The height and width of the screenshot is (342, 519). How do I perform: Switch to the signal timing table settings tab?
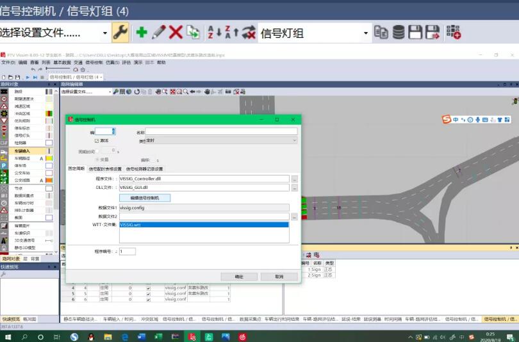coord(105,169)
